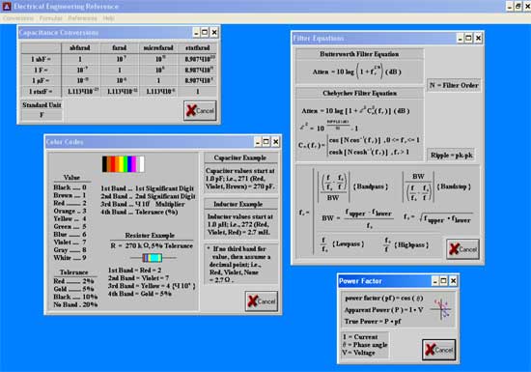Click the Electrical Engineering Reference app icon
This screenshot has width=531, height=372.
(7, 6)
